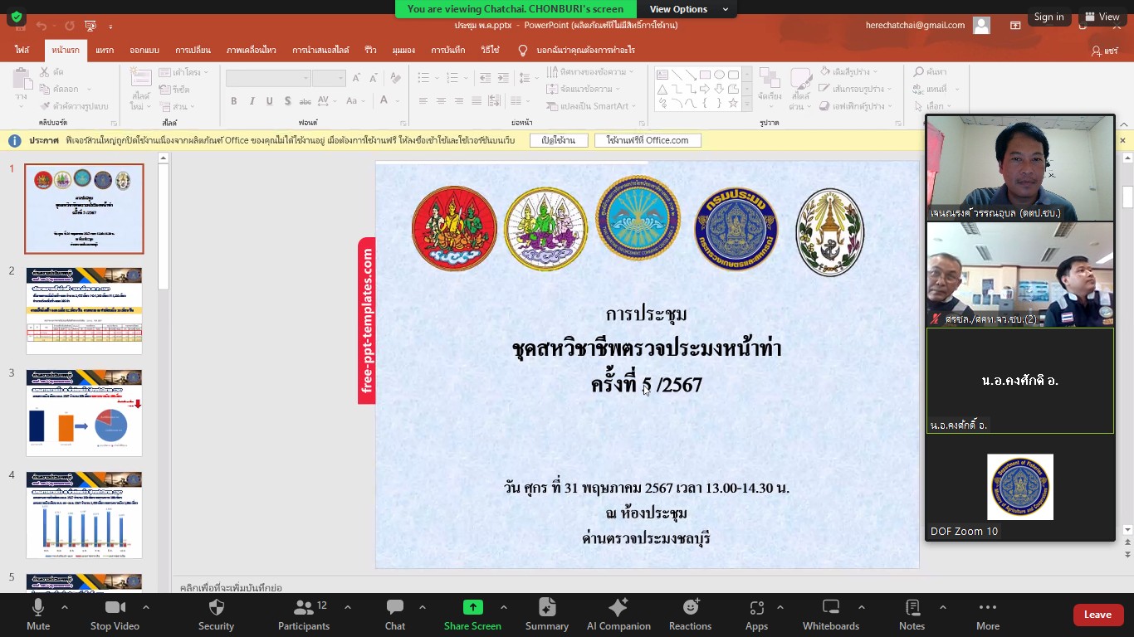The image size is (1134, 637).
Task: Switch to the การนำเสนอสไลด์ (Slide Show) tab
Action: 322,51
